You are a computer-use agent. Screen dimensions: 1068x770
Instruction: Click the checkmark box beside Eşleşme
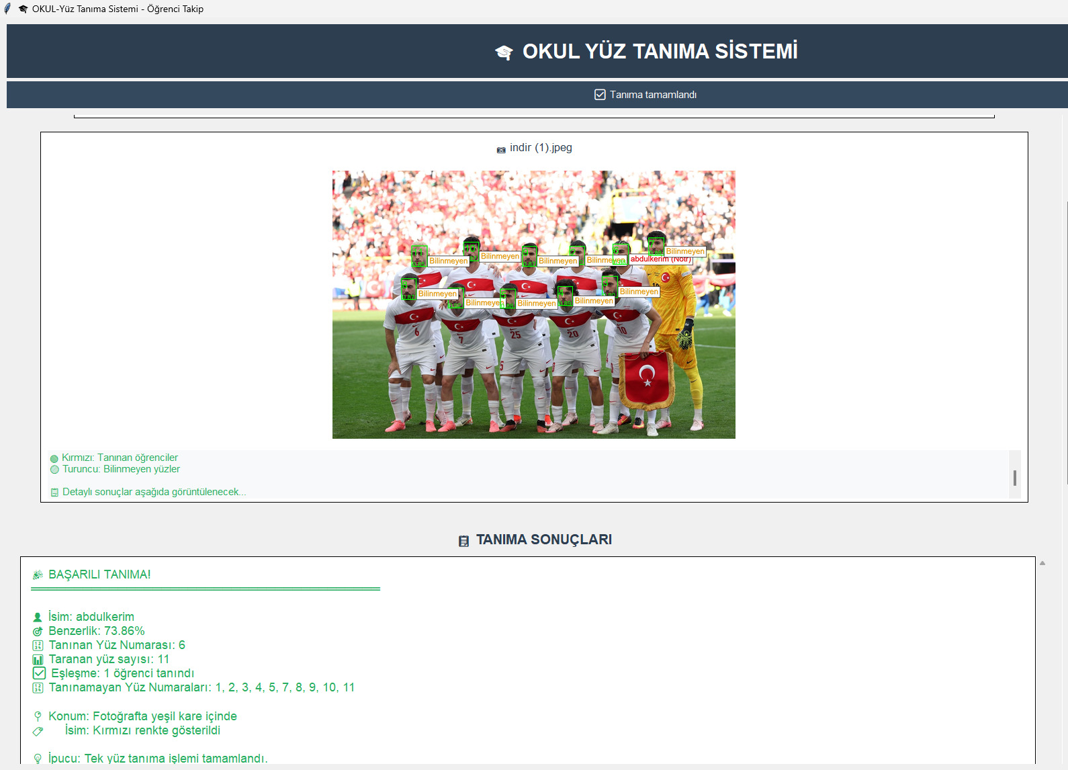39,673
